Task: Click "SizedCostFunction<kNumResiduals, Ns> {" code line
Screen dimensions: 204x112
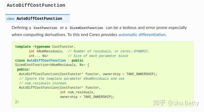Action: click(52, 65)
